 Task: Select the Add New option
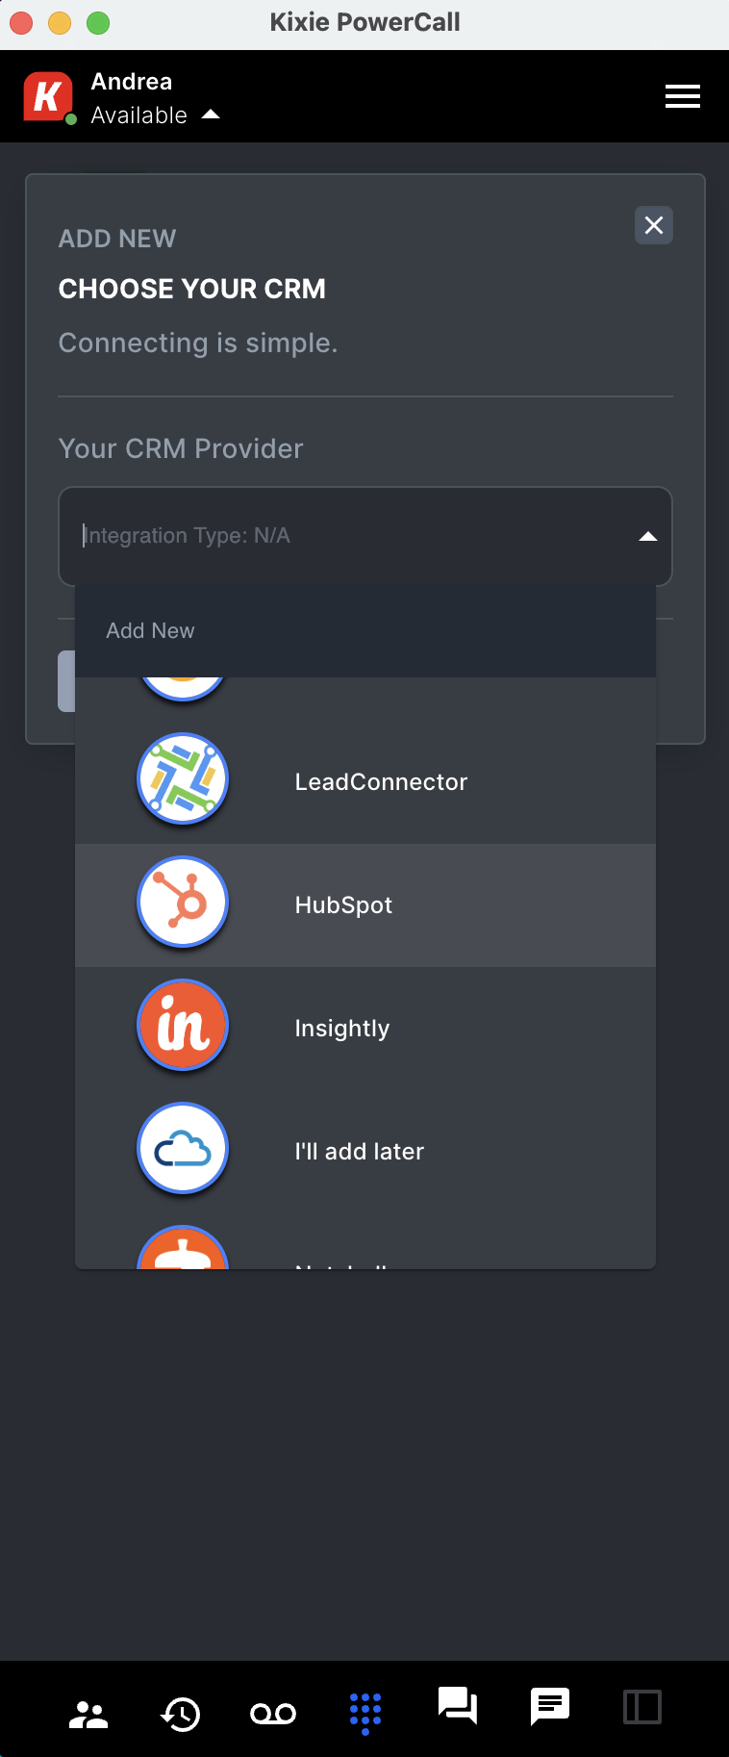[365, 630]
